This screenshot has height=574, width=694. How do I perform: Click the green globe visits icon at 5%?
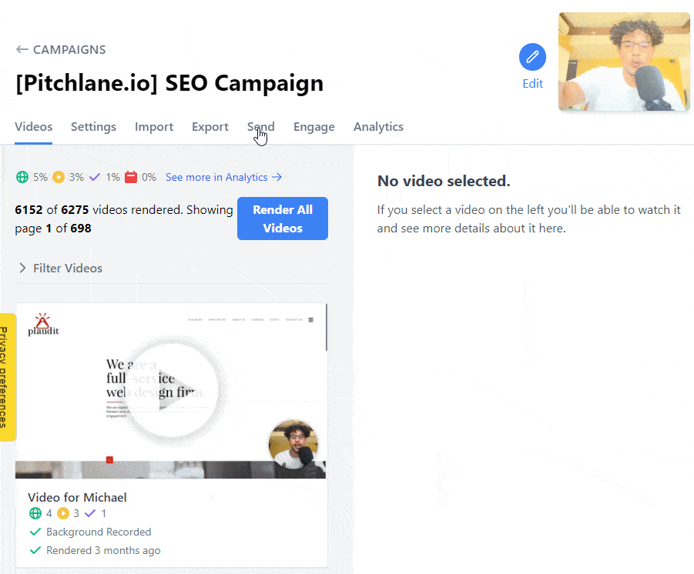click(22, 177)
